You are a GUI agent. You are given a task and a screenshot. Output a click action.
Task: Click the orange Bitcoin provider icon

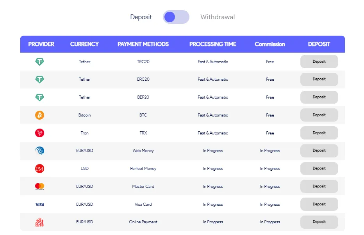[39, 115]
